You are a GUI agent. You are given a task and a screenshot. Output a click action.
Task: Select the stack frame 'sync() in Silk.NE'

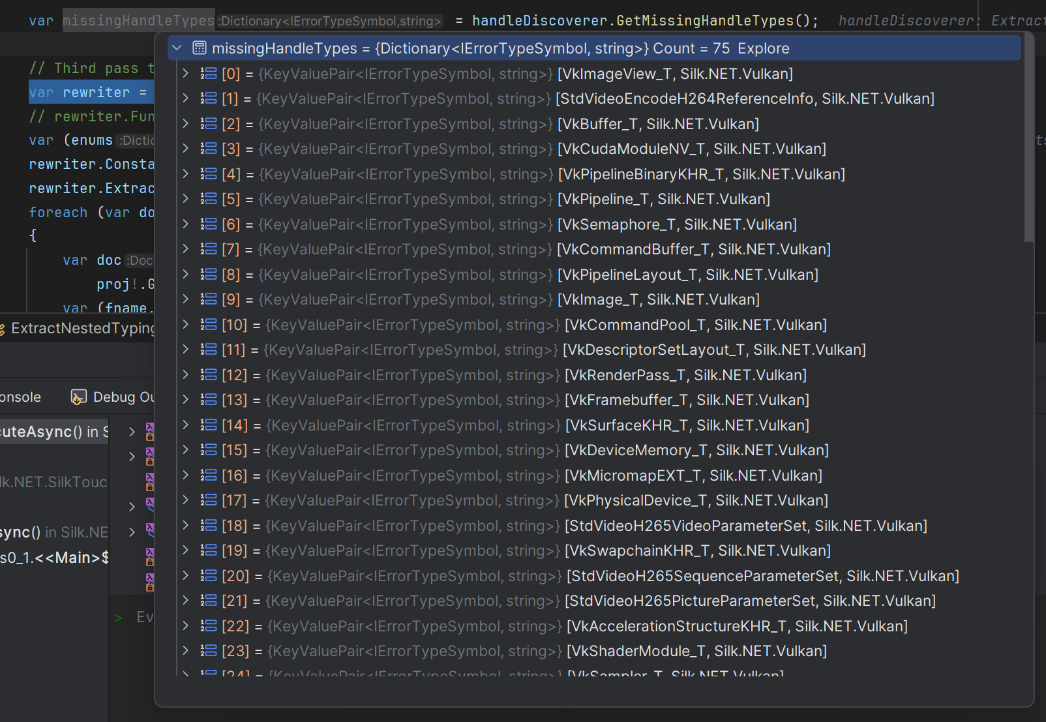point(54,532)
